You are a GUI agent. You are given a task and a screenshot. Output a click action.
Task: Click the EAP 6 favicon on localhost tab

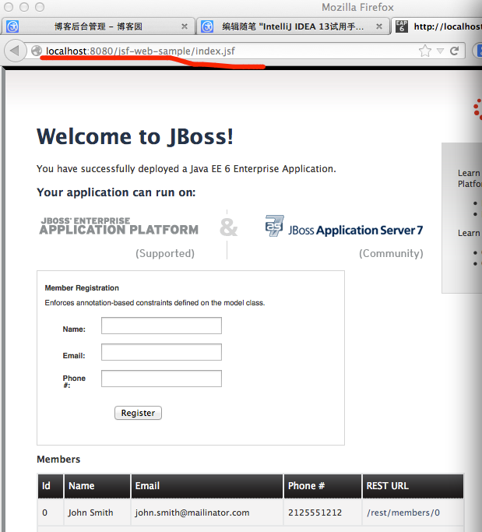click(x=402, y=26)
